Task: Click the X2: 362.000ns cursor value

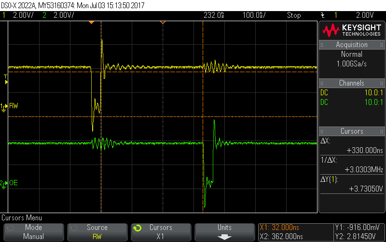Action: click(x=281, y=237)
